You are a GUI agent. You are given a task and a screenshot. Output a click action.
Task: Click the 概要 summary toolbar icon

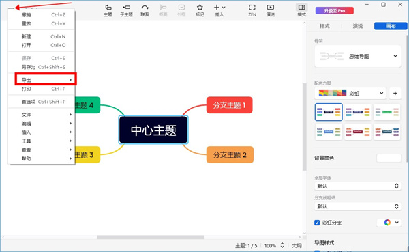pyautogui.click(x=163, y=10)
